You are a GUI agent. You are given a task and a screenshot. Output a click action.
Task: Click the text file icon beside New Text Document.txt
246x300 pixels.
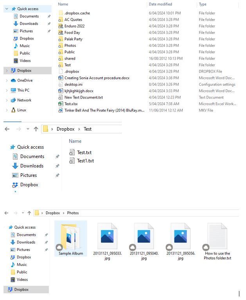coord(61,97)
